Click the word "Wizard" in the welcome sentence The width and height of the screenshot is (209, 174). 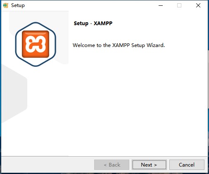pos(156,45)
